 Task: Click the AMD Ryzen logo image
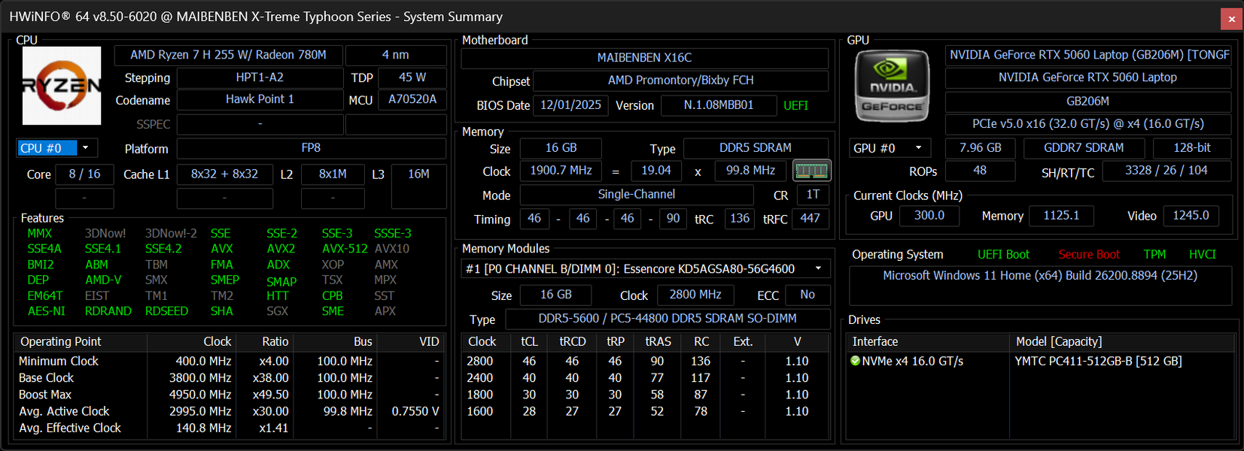62,86
